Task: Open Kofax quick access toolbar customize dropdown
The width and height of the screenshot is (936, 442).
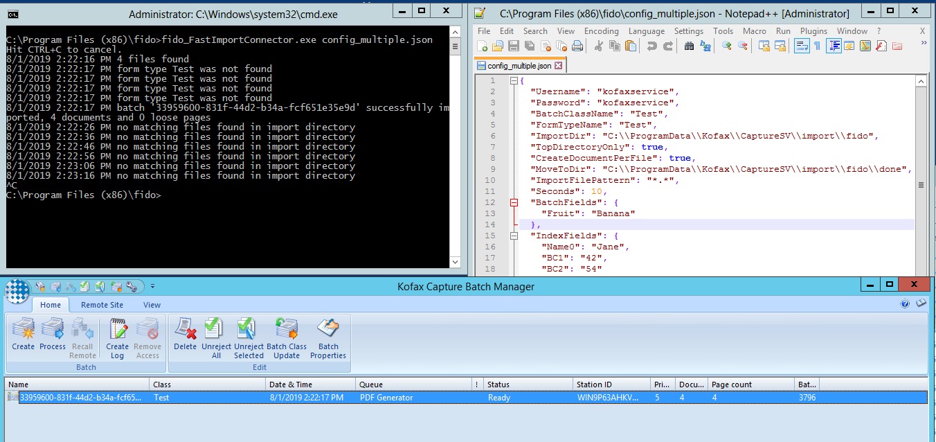Action: coord(152,286)
